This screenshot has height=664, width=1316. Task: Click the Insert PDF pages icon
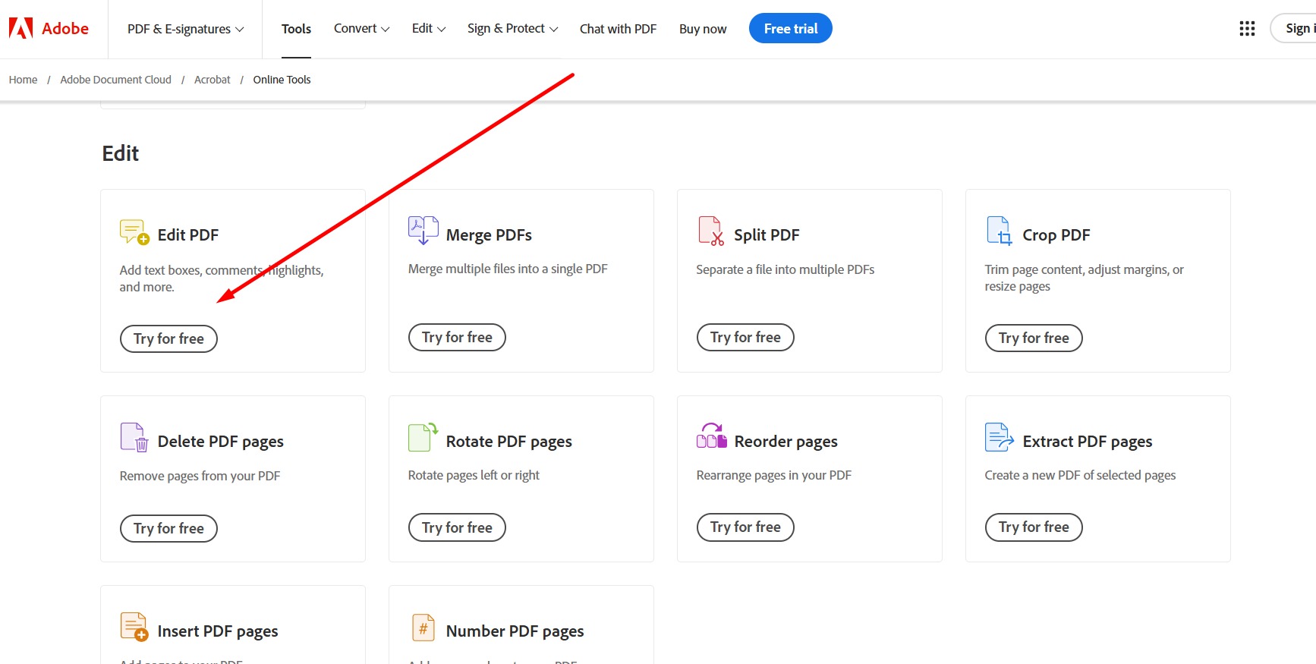pyautogui.click(x=134, y=627)
